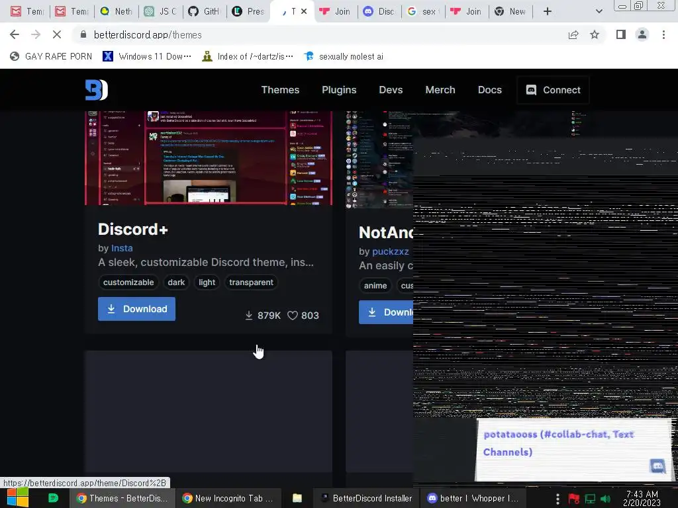View site information via the lock icon
Image resolution: width=678 pixels, height=508 pixels.
click(83, 34)
